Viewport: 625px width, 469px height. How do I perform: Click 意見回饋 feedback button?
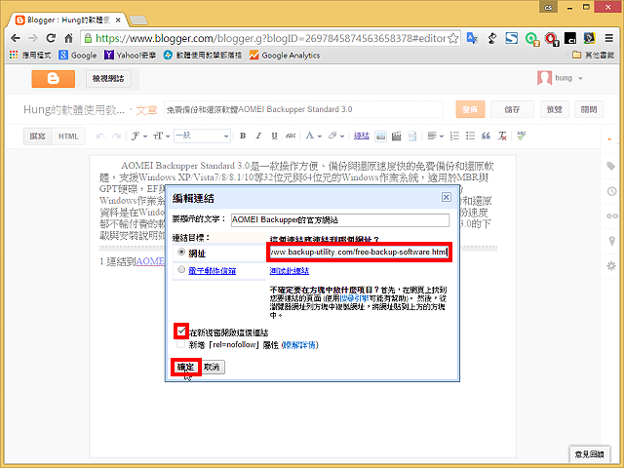[x=589, y=453]
